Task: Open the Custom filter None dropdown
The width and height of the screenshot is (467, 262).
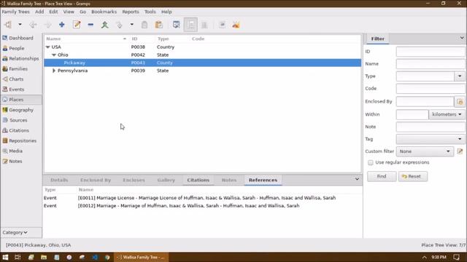Action: (425, 151)
